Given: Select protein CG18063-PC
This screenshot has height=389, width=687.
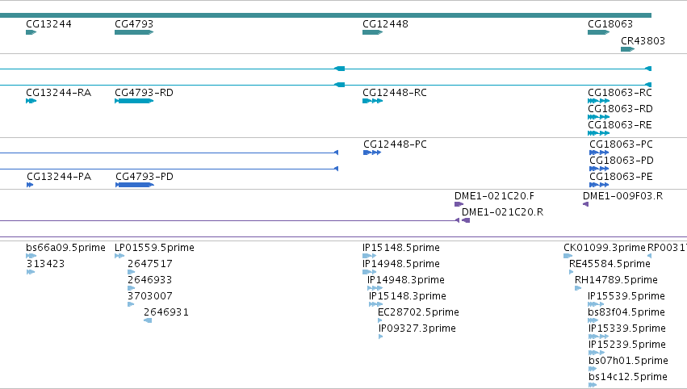Looking at the screenshot, I should pyautogui.click(x=622, y=144).
